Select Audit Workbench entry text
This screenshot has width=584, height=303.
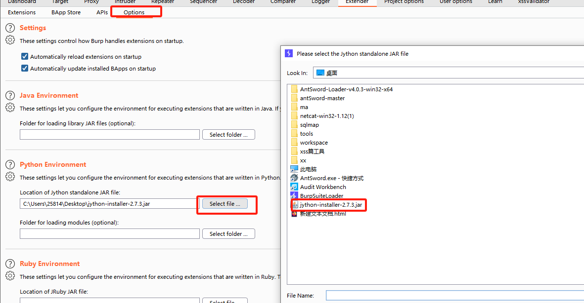pyautogui.click(x=323, y=187)
